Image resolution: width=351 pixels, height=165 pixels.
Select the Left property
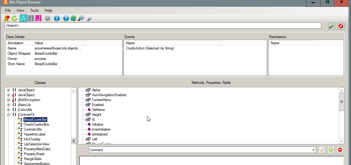(94, 139)
